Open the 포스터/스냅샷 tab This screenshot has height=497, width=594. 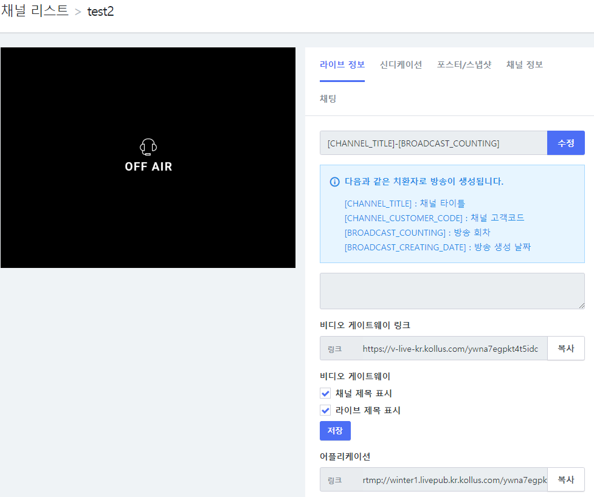coord(464,65)
